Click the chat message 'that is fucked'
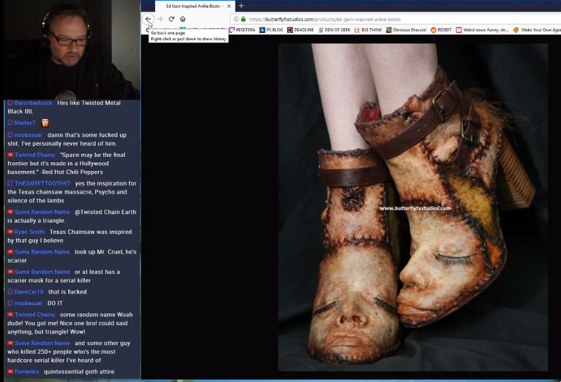This screenshot has width=561, height=382. [67, 292]
